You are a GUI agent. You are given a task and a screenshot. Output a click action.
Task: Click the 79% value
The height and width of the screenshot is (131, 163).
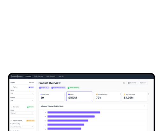[x=99, y=98]
